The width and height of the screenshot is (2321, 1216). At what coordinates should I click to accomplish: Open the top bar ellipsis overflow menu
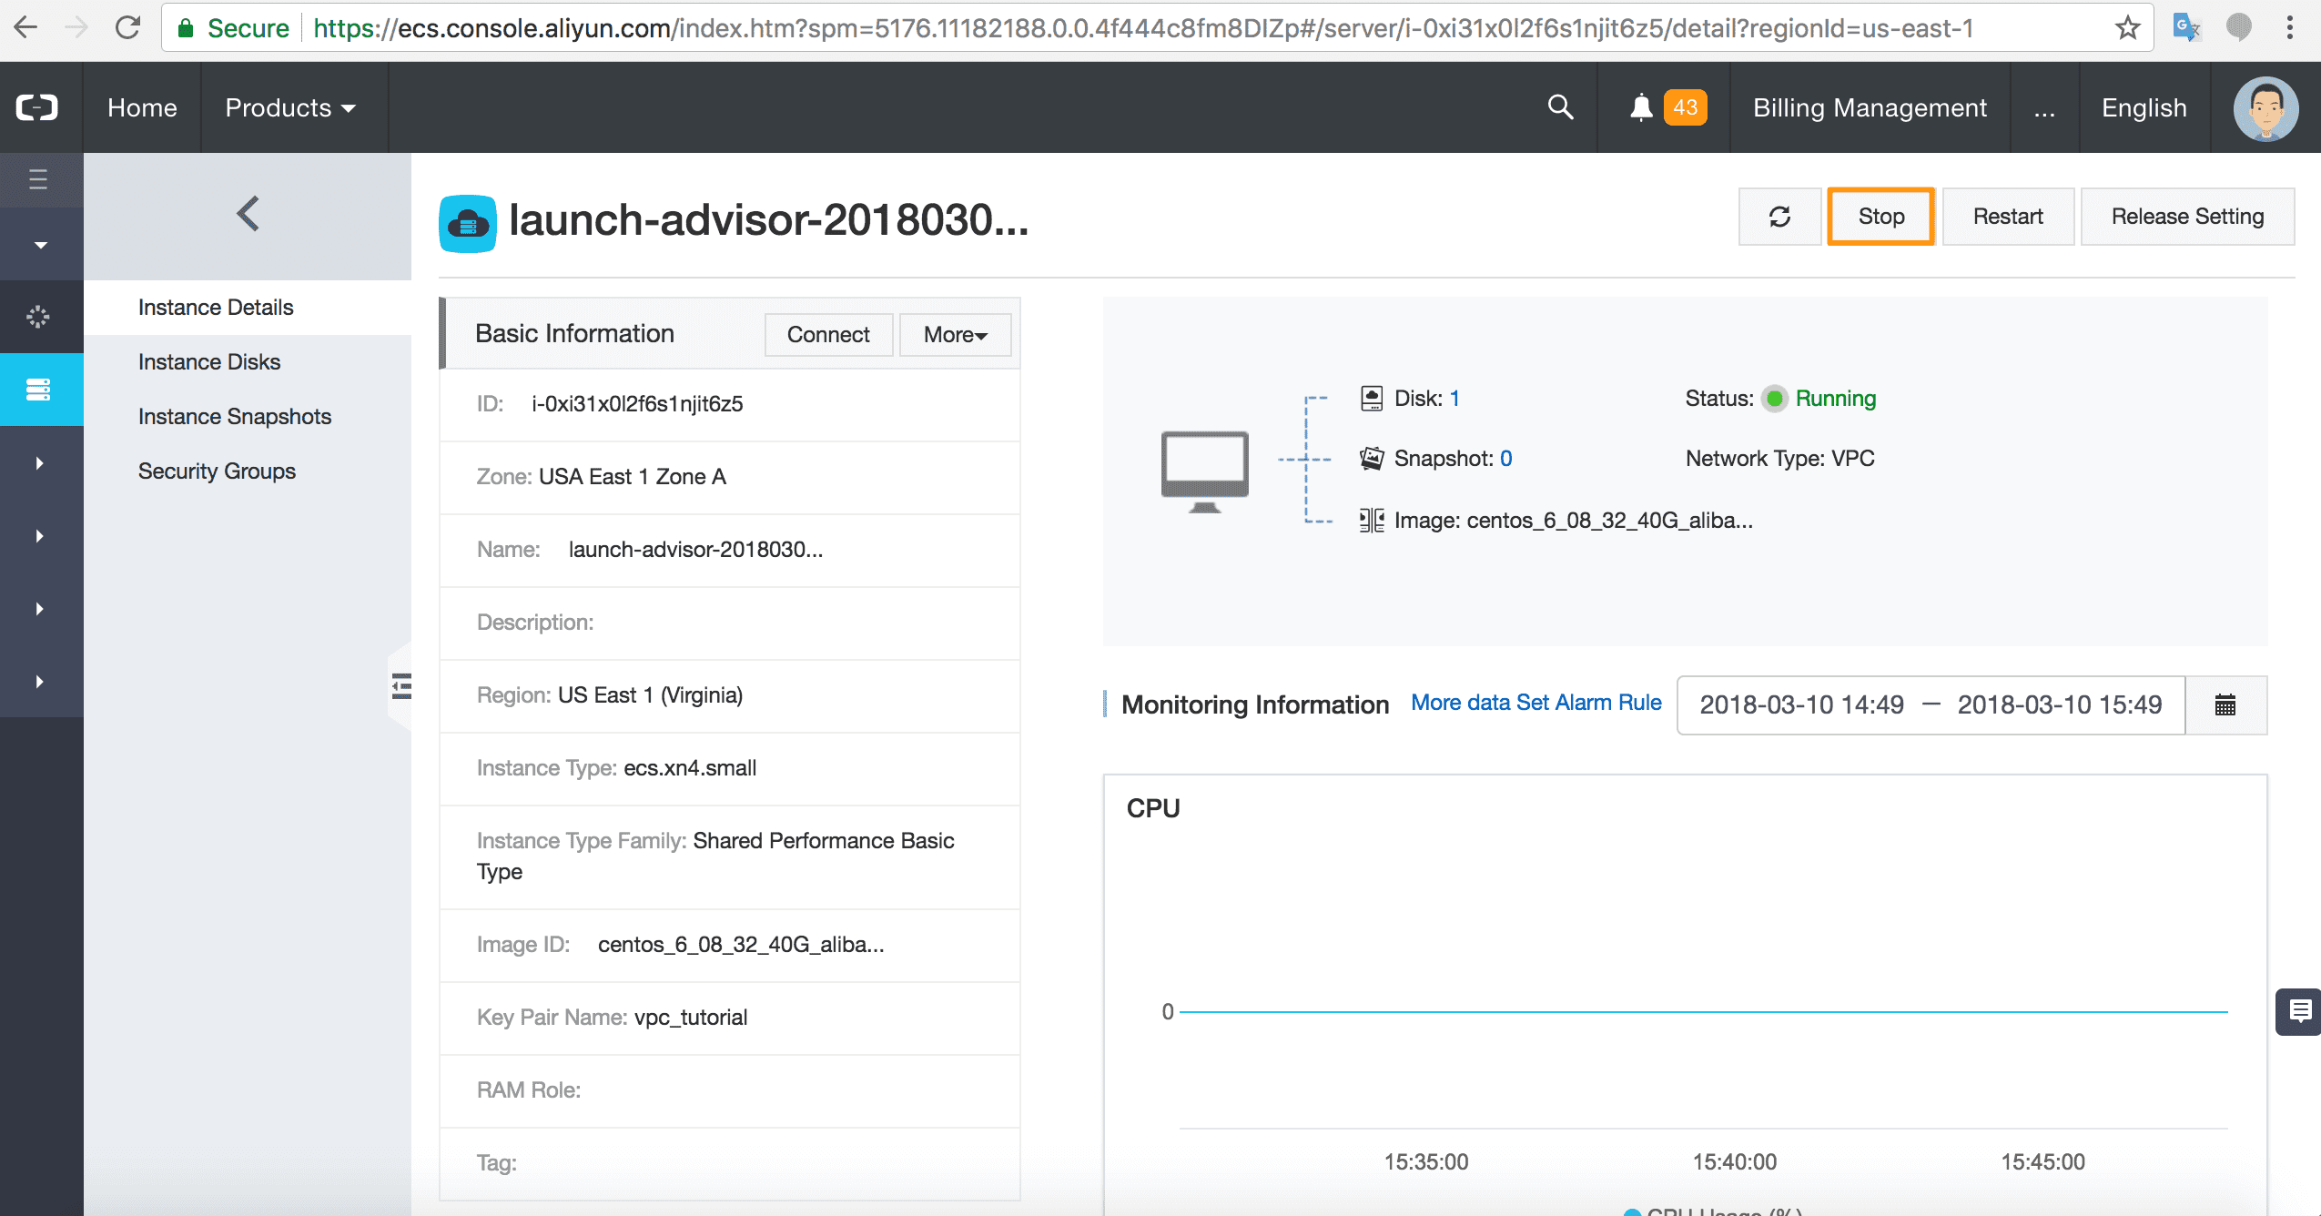(2044, 107)
